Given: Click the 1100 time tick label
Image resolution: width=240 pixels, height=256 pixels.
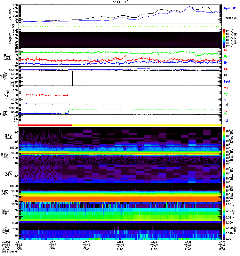Looking at the screenshot, I should tap(120, 249).
